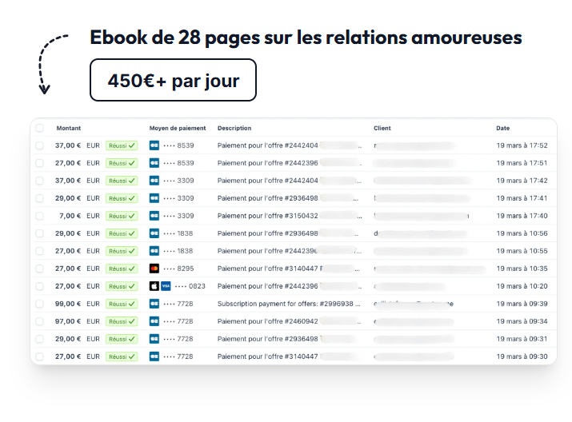Open the payment for offer #3150432
This screenshot has height=422, width=572.
pos(268,216)
